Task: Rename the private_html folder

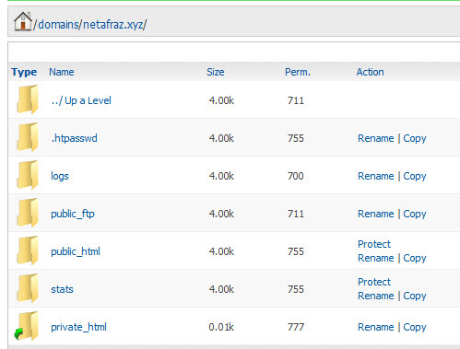Action: point(376,327)
